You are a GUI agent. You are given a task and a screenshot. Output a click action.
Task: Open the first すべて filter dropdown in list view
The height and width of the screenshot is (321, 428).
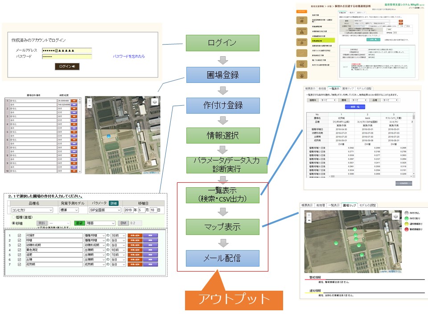click(x=329, y=100)
